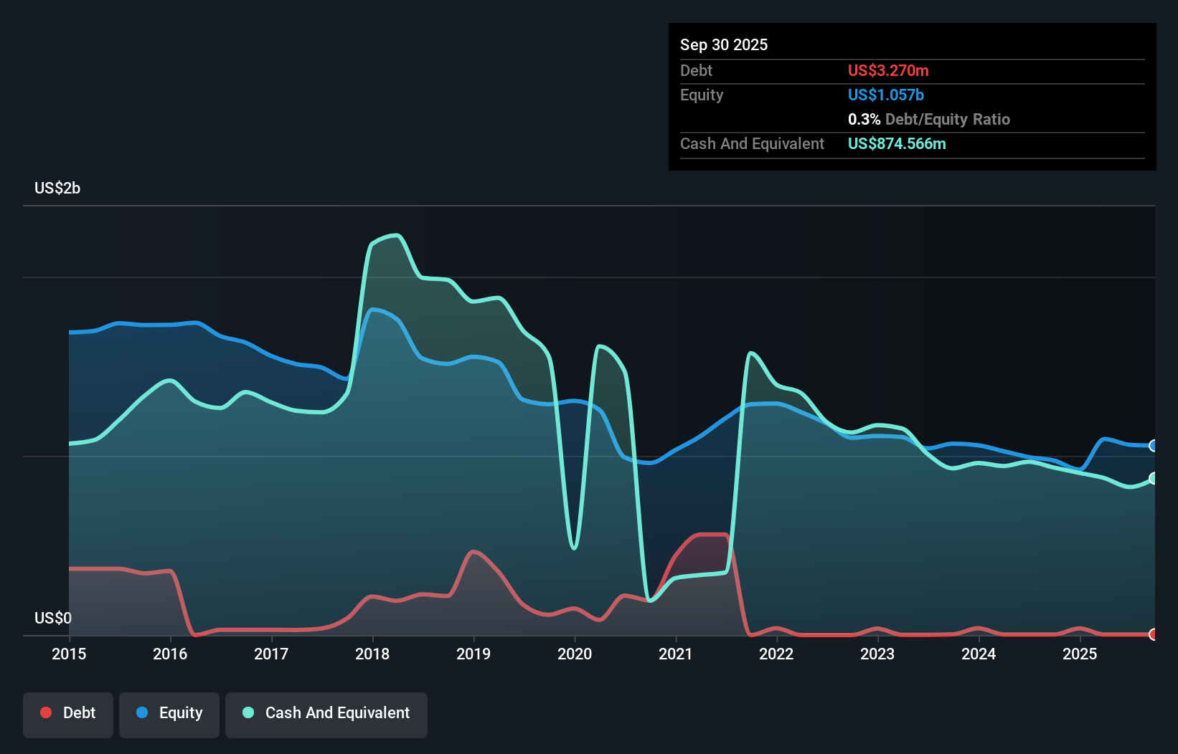Screen dimensions: 1178x754
Task: Click the blue Equity endpoint marker on chart
Action: (x=1154, y=446)
